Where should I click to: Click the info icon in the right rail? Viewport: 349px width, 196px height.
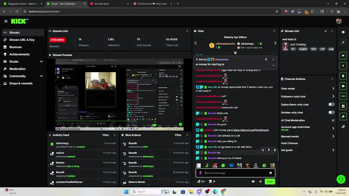[343, 32]
